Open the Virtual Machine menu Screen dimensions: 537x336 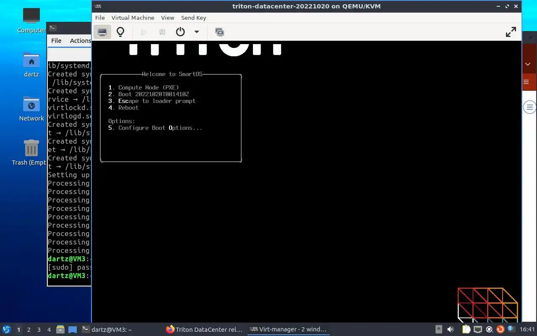[133, 18]
